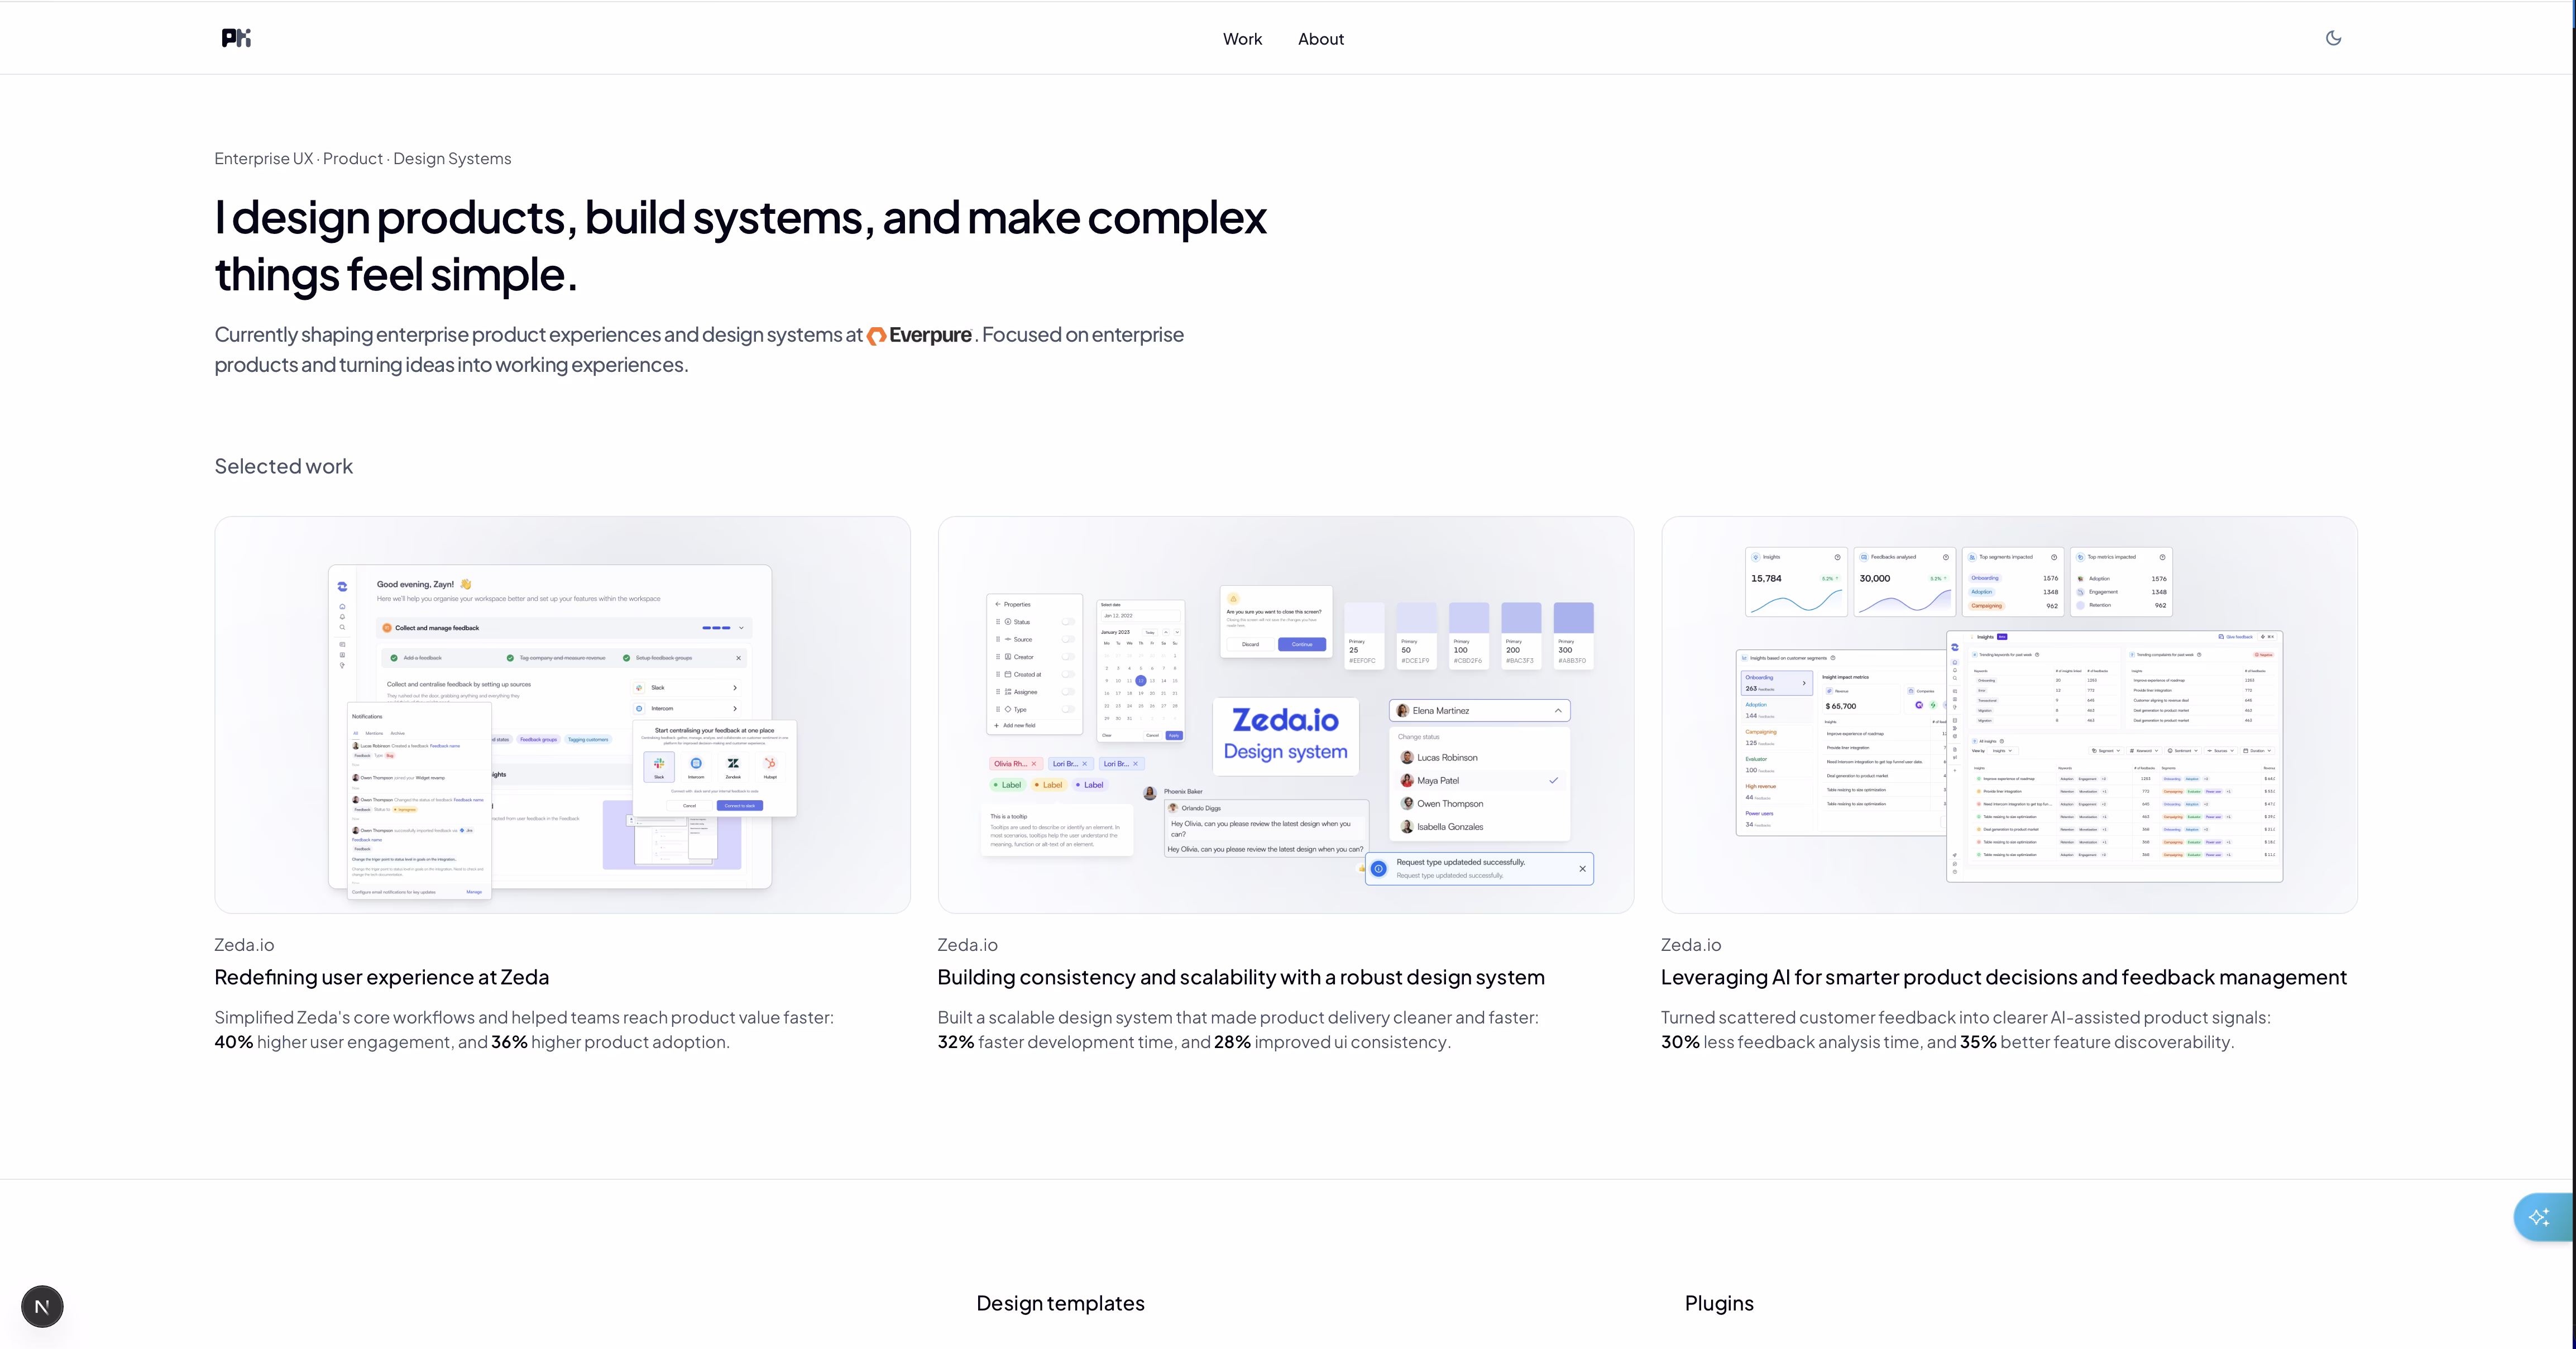
Task: Click the "32%" faster development time figure
Action: coord(956,1042)
